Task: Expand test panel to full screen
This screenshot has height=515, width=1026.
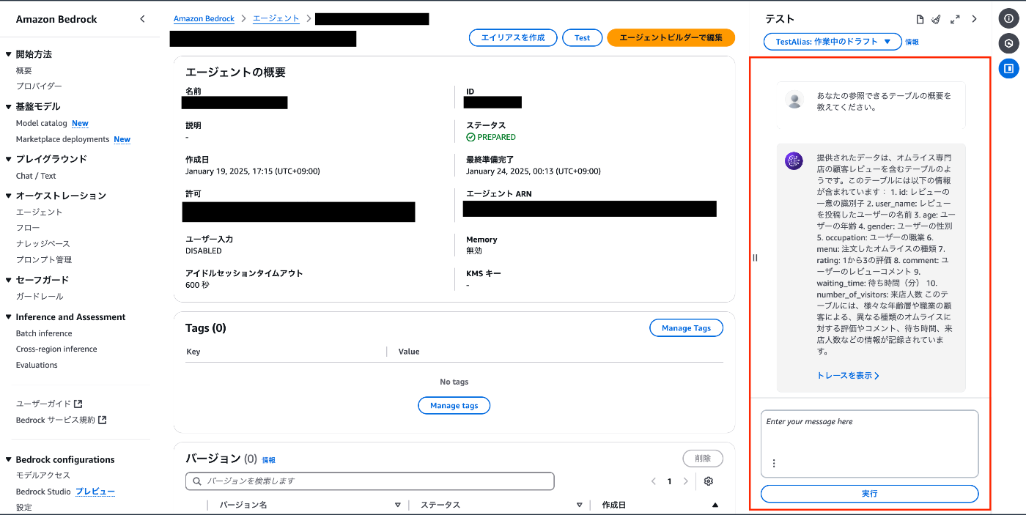Action: point(955,19)
